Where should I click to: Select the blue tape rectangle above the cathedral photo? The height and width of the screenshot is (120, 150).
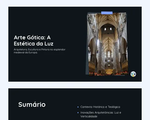[x=107, y=13]
